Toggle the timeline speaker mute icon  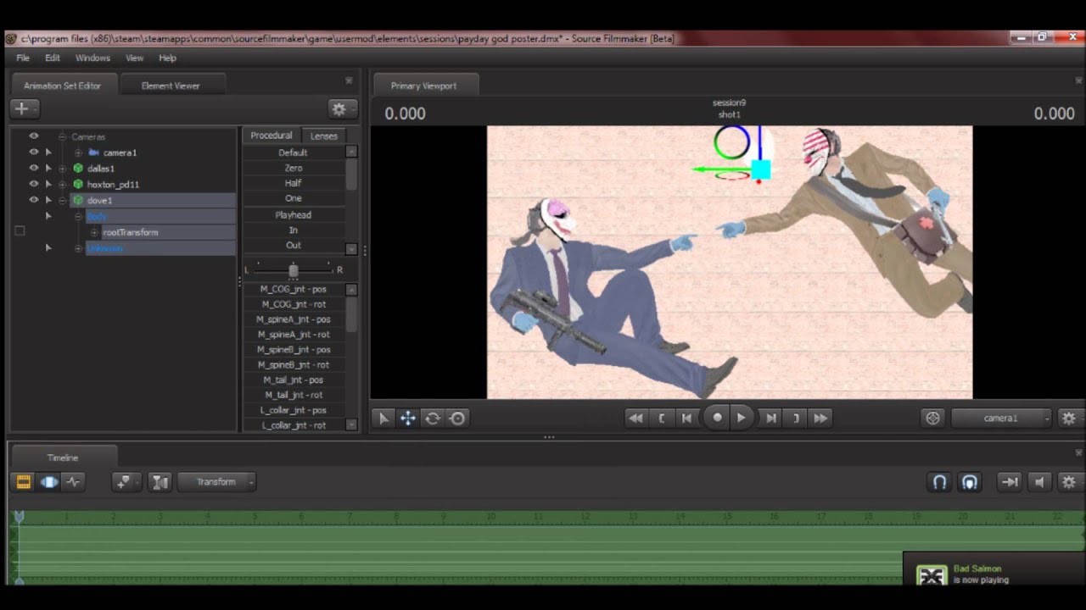point(1040,482)
